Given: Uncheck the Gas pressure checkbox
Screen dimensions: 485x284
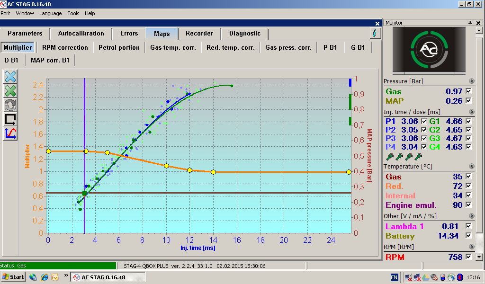Looking at the screenshot, I should coord(468,91).
